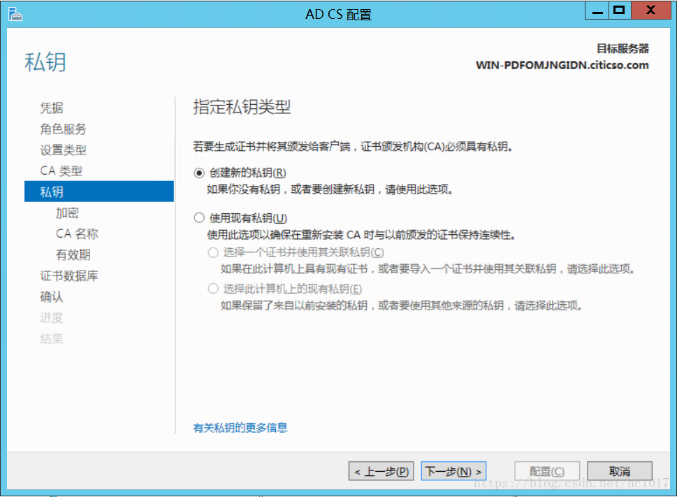The width and height of the screenshot is (677, 497).
Task: Click the disabled 进度 step
Action: [x=52, y=318]
